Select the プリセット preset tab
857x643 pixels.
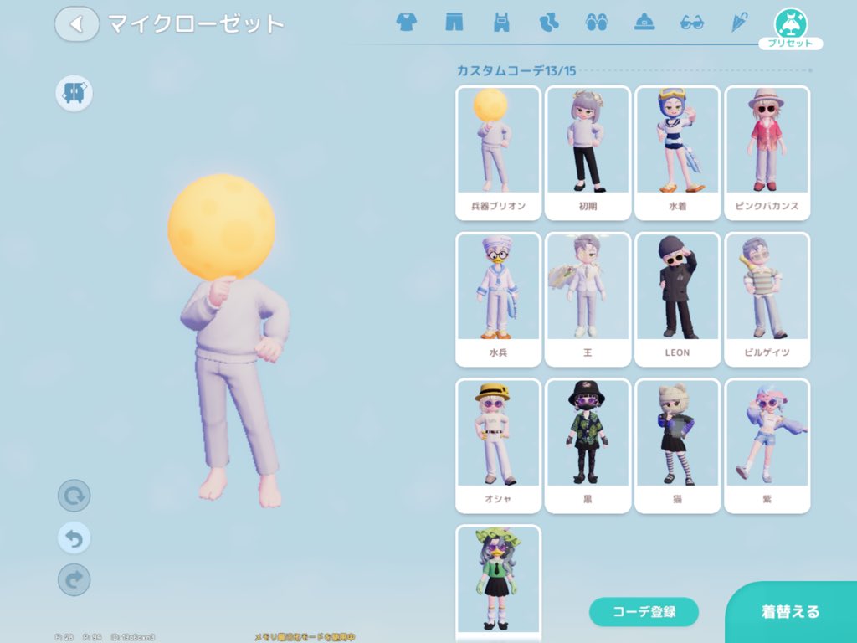790,29
